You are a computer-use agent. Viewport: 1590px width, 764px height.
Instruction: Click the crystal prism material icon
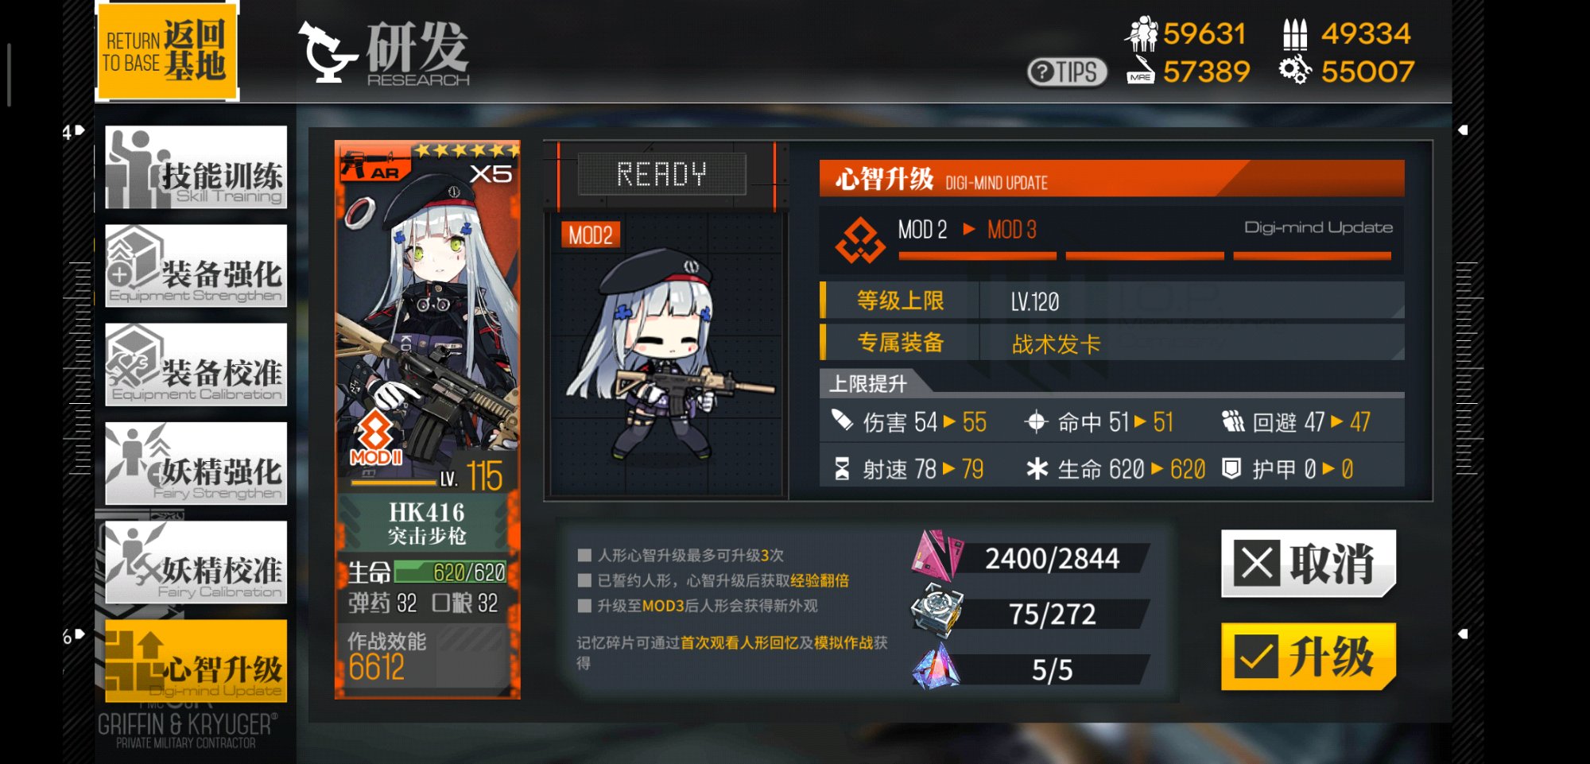936,666
